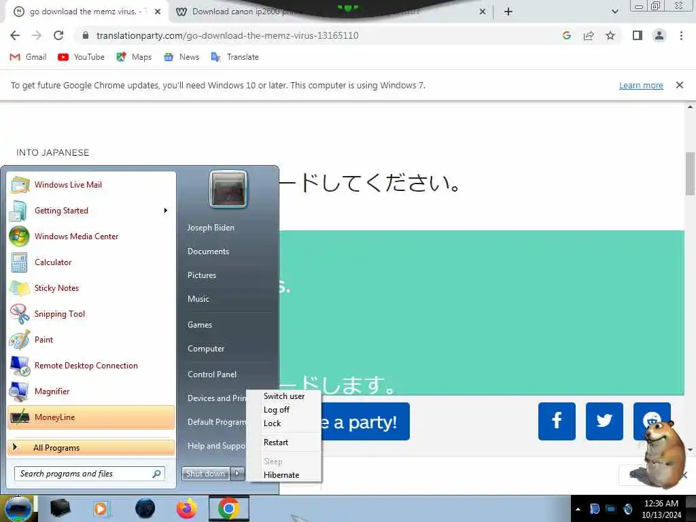This screenshot has width=696, height=522.
Task: Open tab search dropdown chevron
Action: (x=614, y=12)
